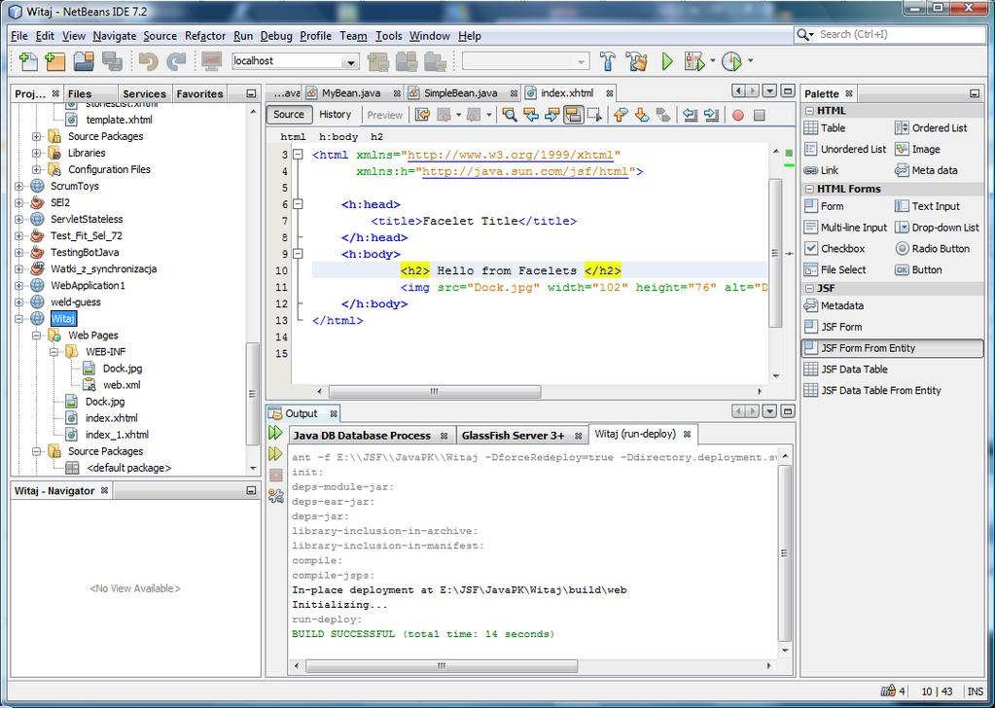
Task: Expand the ServletStateless project node
Action: pos(18,219)
